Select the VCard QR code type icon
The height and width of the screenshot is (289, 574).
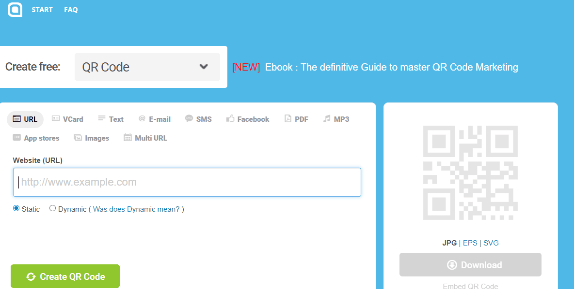click(x=67, y=119)
